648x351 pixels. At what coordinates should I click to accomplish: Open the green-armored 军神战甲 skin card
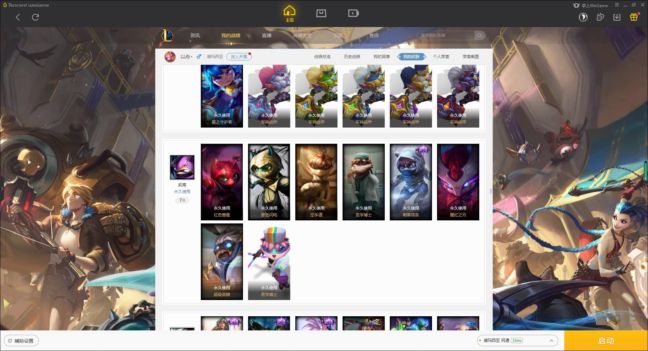[316, 96]
